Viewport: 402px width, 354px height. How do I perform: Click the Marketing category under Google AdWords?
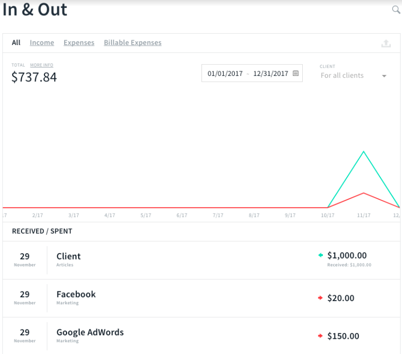click(67, 341)
